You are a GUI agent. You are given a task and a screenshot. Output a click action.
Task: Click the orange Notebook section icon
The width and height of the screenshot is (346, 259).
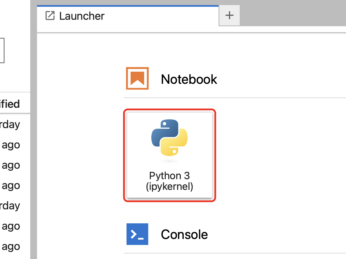click(137, 78)
